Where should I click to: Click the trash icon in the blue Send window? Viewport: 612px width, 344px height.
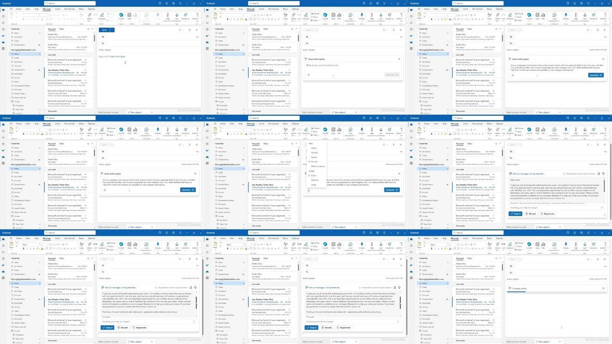(190, 30)
